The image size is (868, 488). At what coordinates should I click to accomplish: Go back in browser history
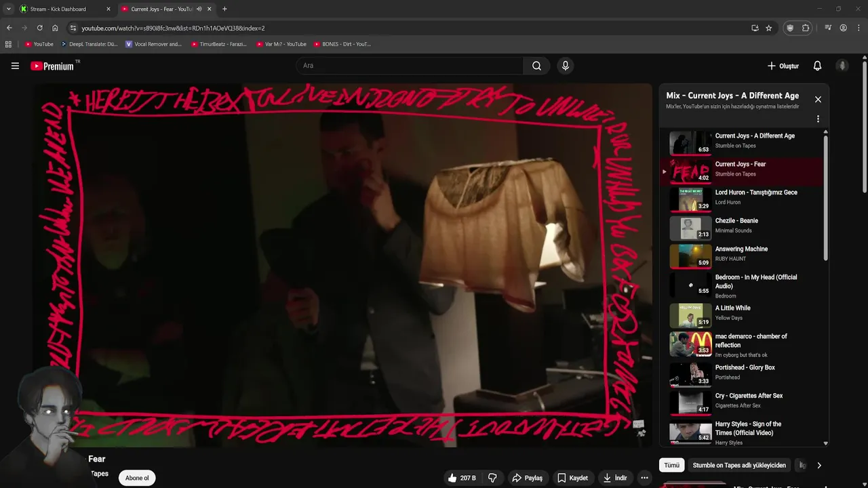click(9, 28)
